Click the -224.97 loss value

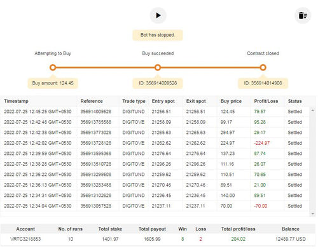[x=262, y=143]
